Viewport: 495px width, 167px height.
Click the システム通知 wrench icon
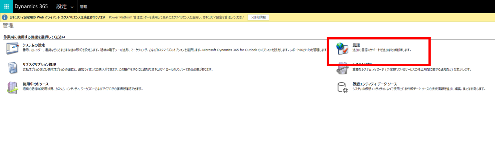[x=342, y=68]
